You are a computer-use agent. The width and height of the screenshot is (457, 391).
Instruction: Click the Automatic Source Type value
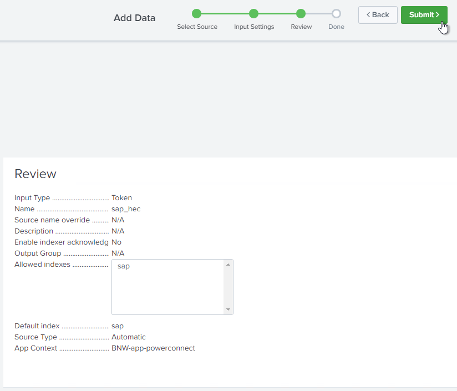click(128, 337)
